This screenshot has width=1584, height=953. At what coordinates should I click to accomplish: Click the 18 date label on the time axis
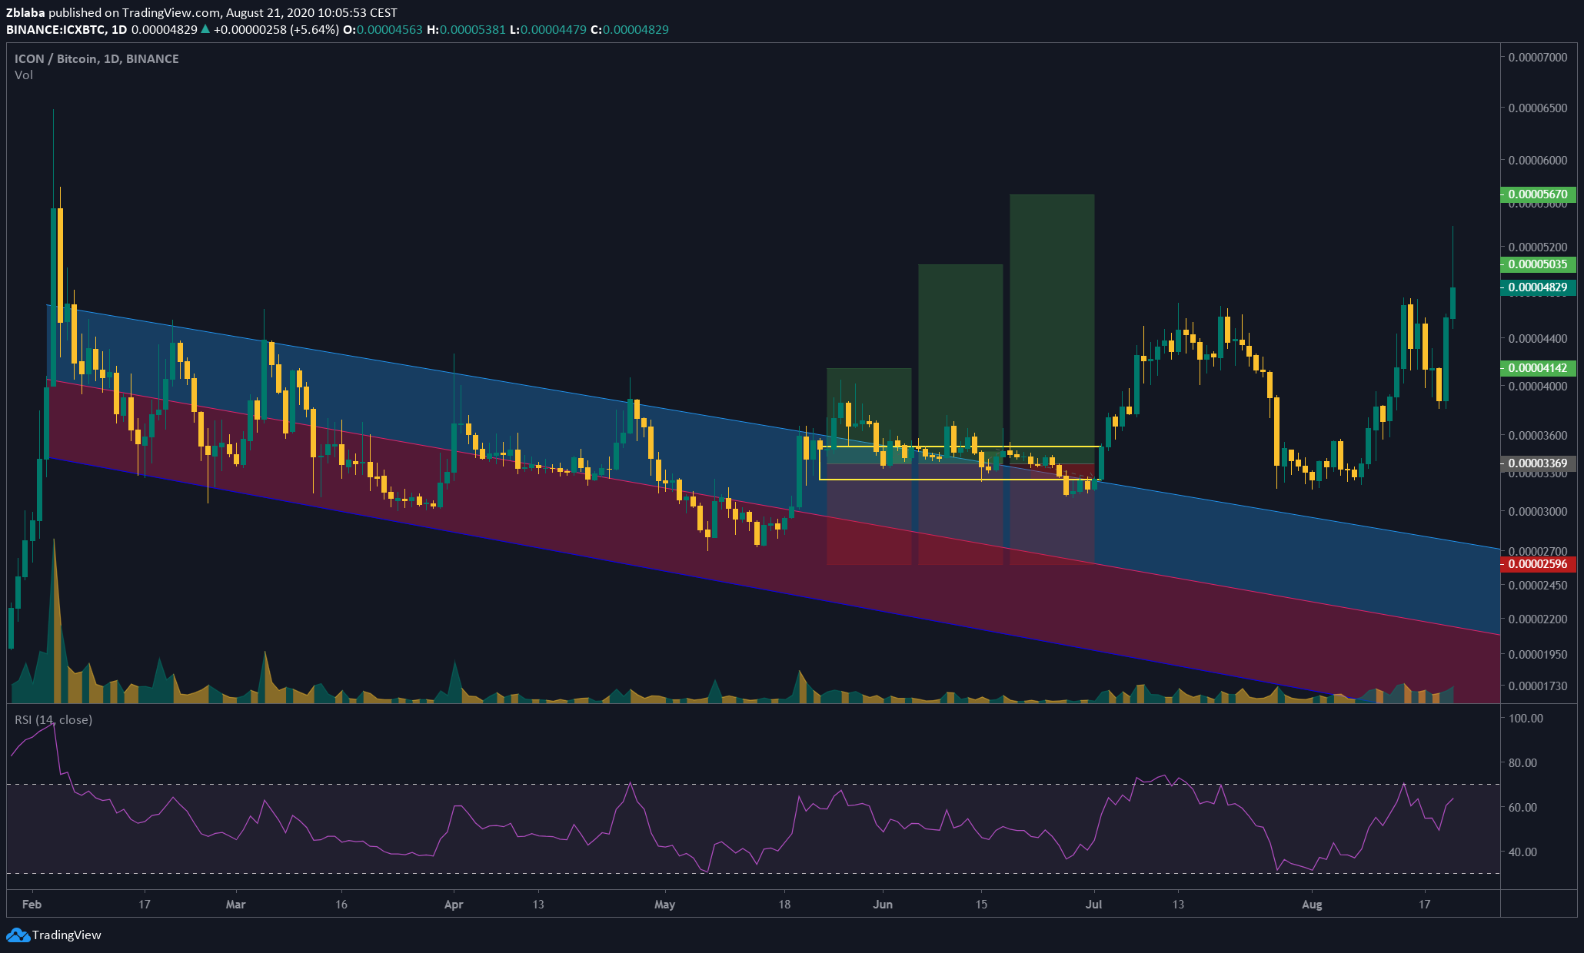coord(784,905)
